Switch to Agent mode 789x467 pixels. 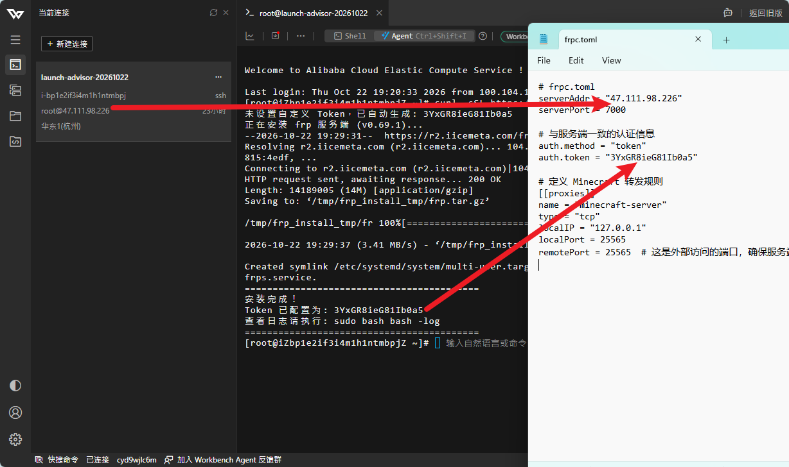(x=424, y=36)
